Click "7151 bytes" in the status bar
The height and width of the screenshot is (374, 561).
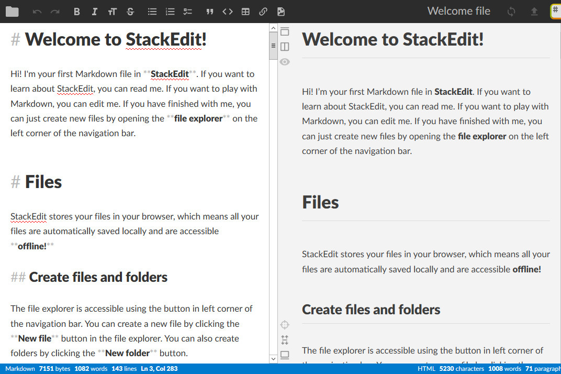coord(55,369)
